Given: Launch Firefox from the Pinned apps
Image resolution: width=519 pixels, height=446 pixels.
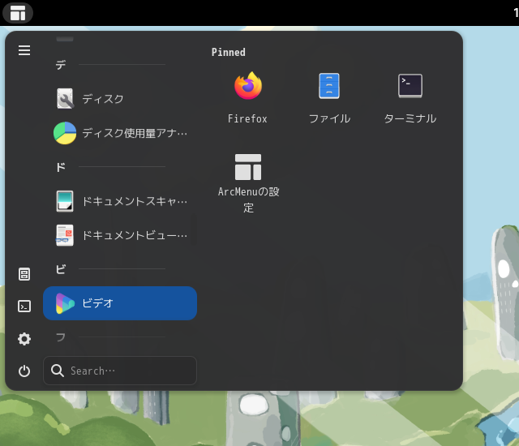Looking at the screenshot, I should (247, 98).
